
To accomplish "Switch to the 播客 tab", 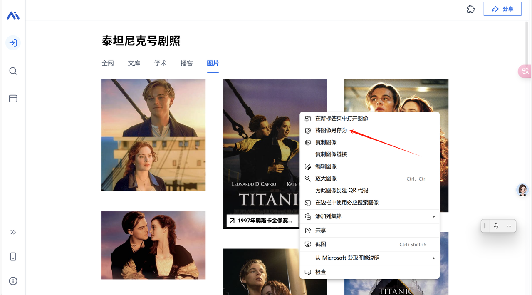I will pos(186,63).
